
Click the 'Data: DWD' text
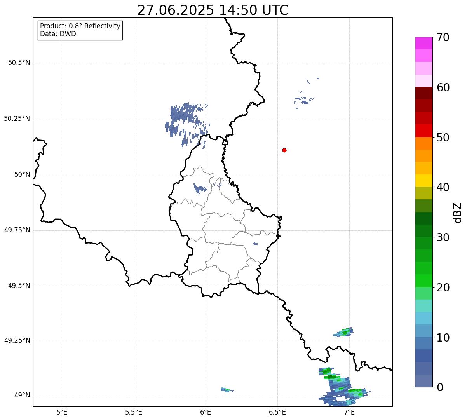tap(58, 34)
